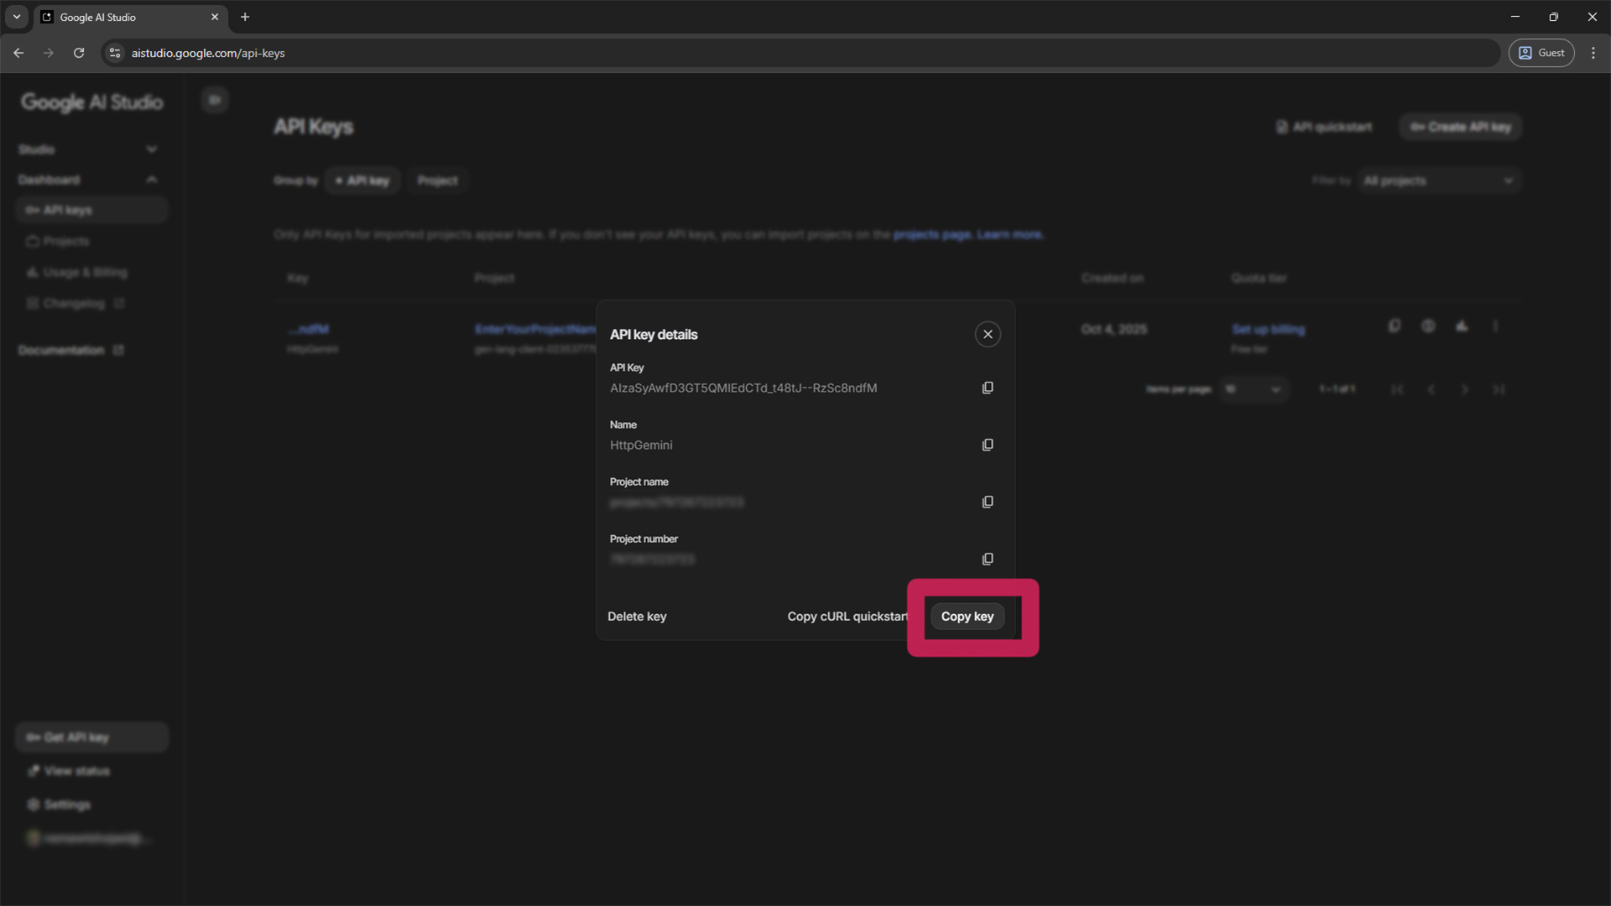The width and height of the screenshot is (1611, 906).
Task: Open the tab search dropdown
Action: [17, 17]
